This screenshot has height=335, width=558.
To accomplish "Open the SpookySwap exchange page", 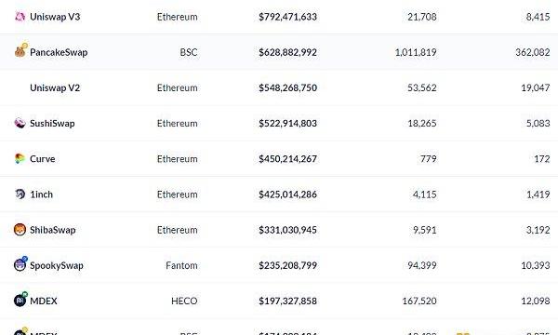I will (57, 265).
